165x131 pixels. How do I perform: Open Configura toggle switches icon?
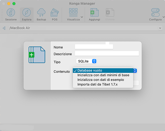coord(155,13)
